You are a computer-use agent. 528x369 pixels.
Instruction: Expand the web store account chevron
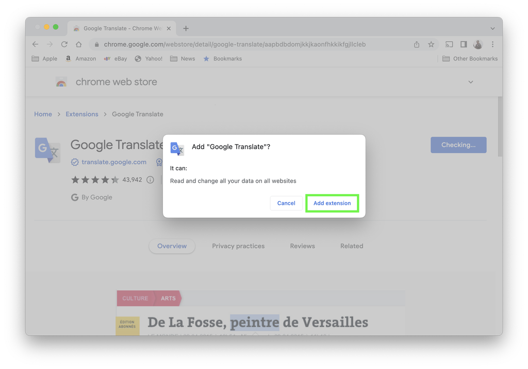[x=470, y=82]
